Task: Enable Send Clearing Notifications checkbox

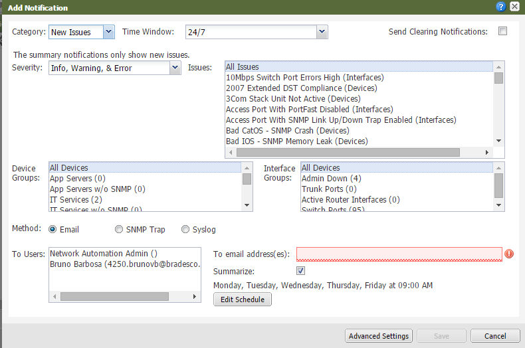Action: click(502, 31)
